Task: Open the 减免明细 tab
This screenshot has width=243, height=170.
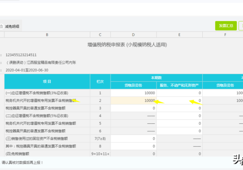Action: [11, 26]
